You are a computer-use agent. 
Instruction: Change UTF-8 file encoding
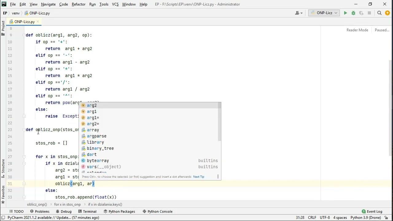pos(325,218)
